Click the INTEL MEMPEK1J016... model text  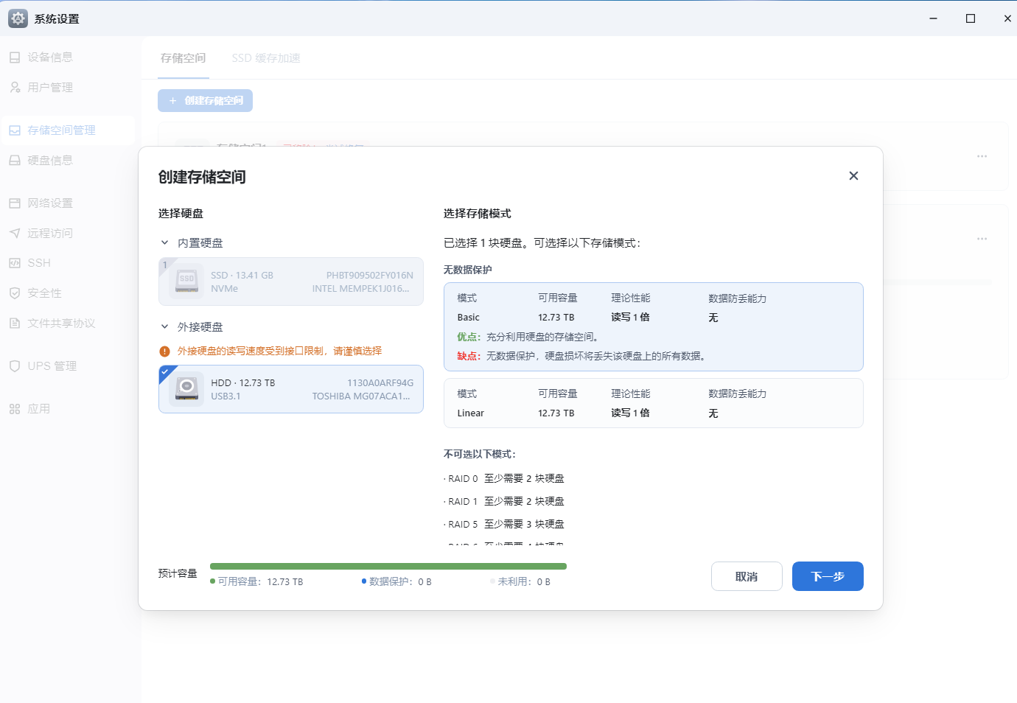(x=361, y=288)
